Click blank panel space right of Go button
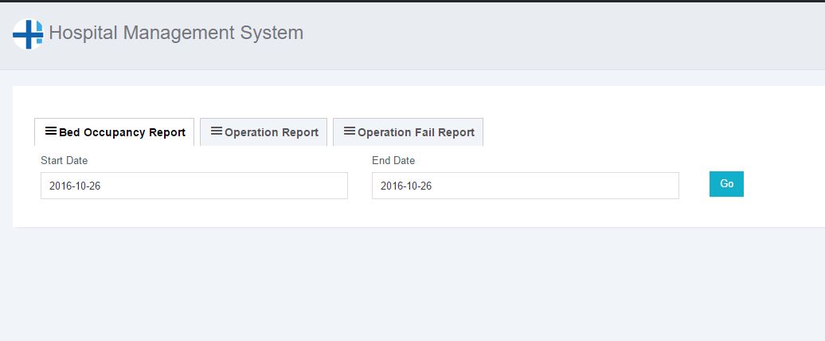 tap(784, 185)
